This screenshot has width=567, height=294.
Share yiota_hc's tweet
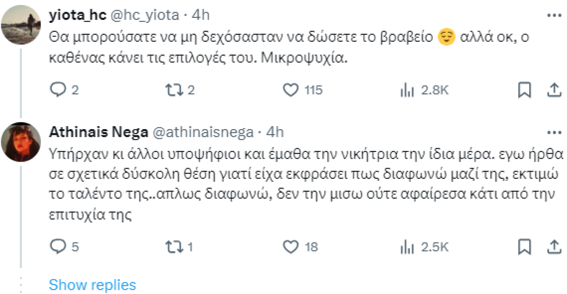coord(554,90)
